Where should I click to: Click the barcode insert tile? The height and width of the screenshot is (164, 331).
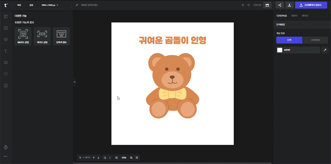click(42, 36)
